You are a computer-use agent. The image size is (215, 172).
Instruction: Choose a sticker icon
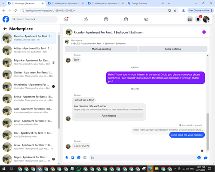(79, 158)
